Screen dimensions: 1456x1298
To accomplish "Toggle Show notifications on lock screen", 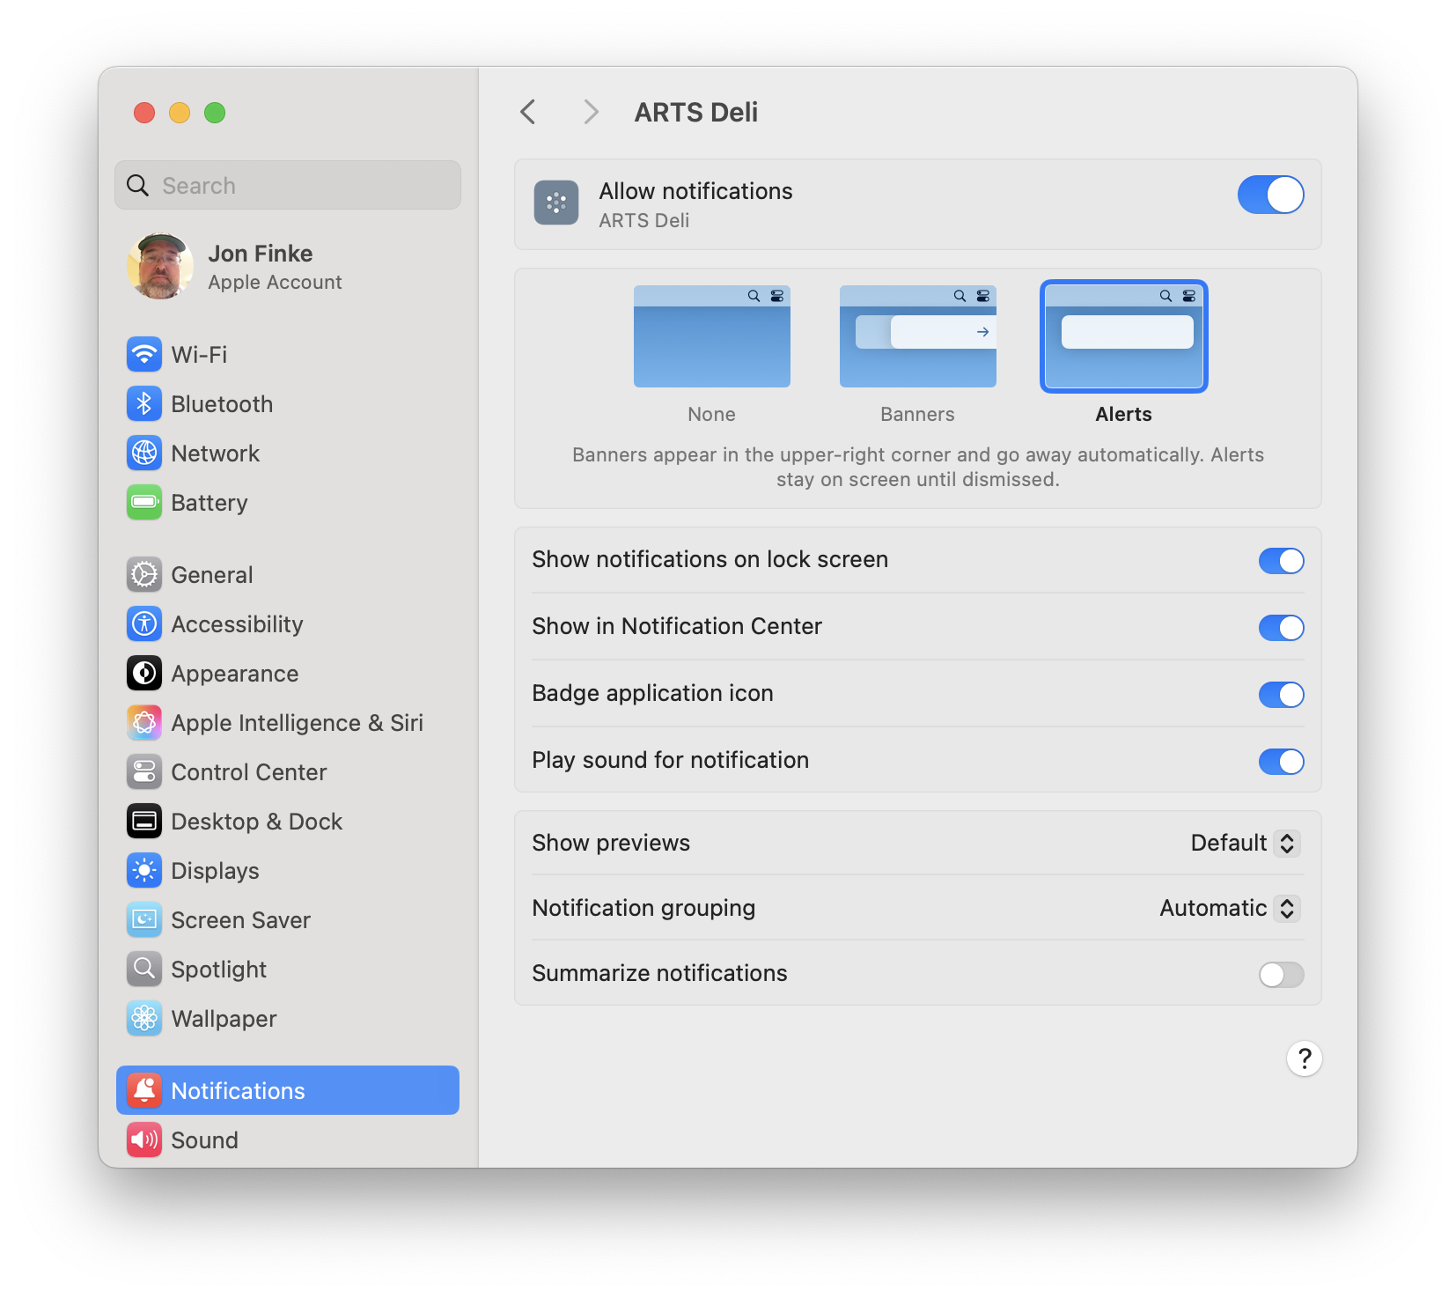I will tap(1282, 561).
